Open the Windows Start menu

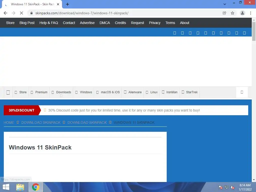[x=6, y=187]
